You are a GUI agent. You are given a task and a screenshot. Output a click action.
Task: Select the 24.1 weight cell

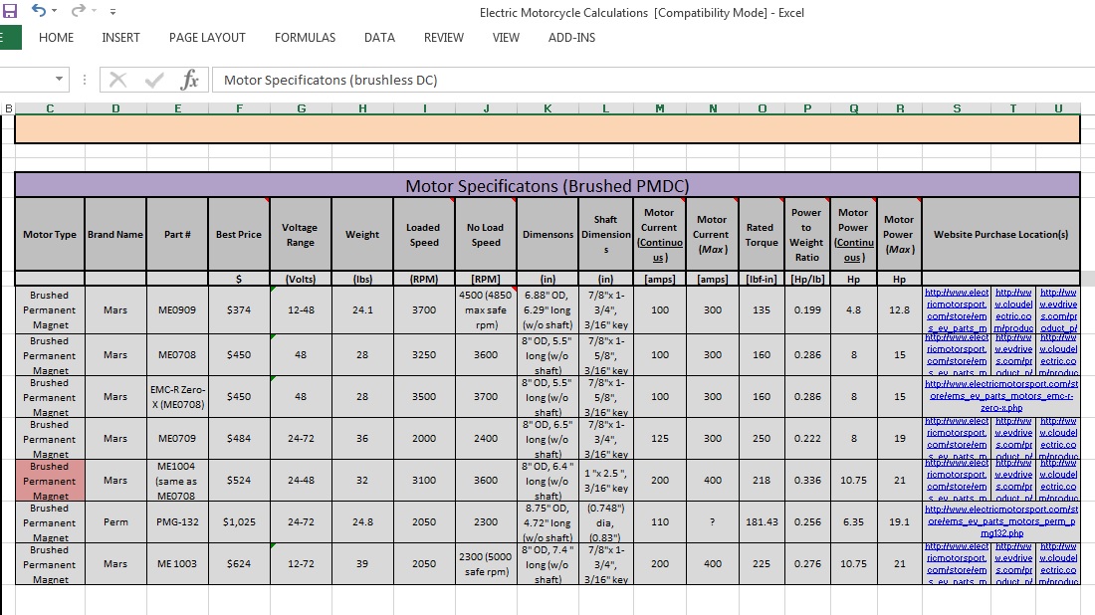[x=362, y=309]
